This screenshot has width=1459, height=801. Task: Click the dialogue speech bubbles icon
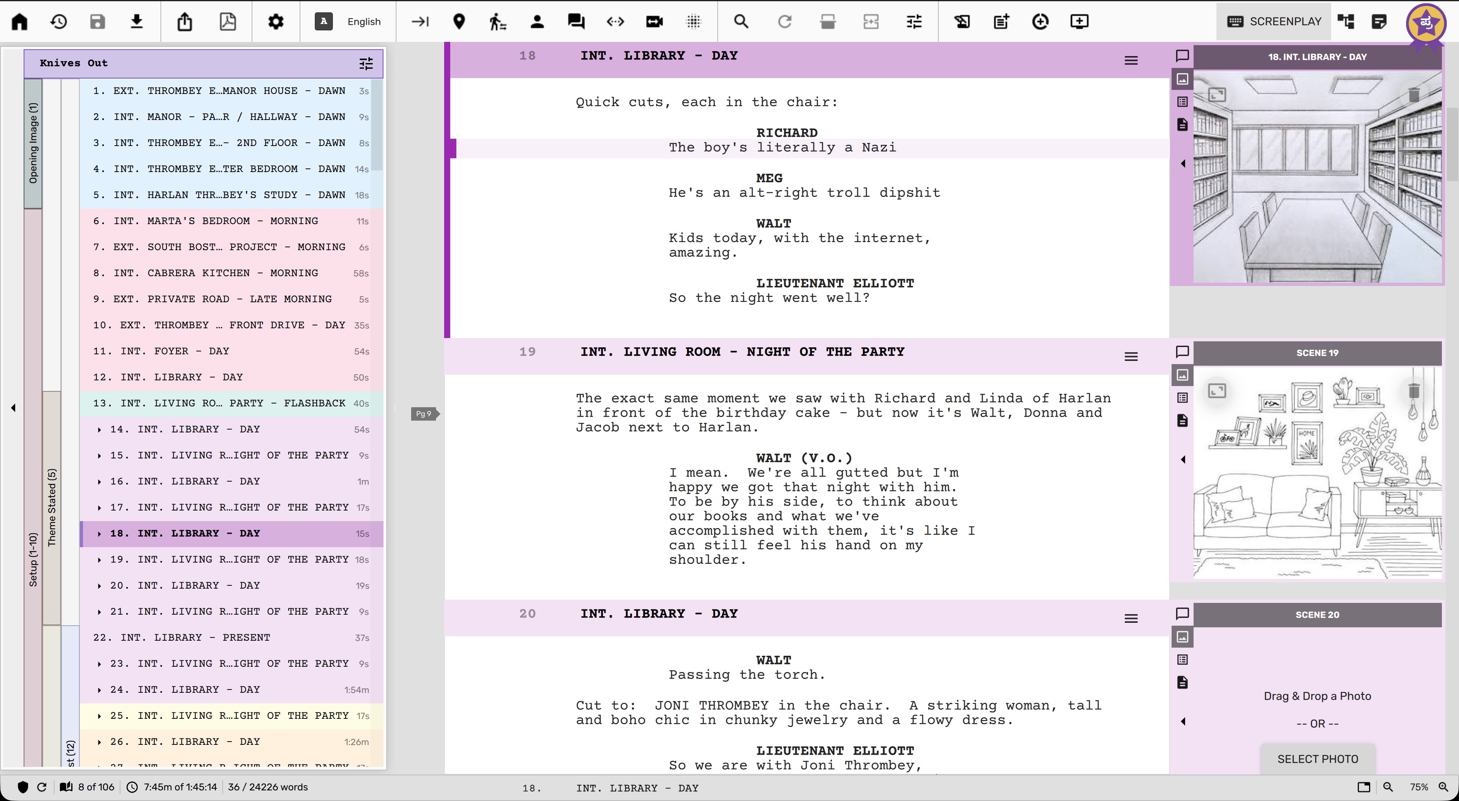point(576,22)
